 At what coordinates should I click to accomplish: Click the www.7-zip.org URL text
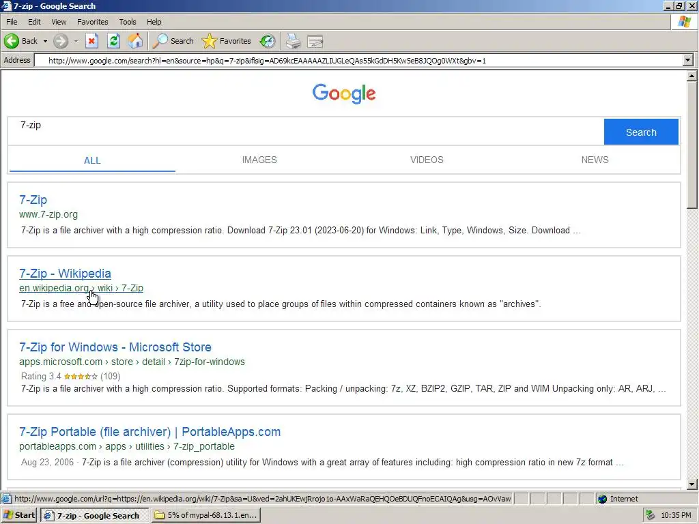48,214
